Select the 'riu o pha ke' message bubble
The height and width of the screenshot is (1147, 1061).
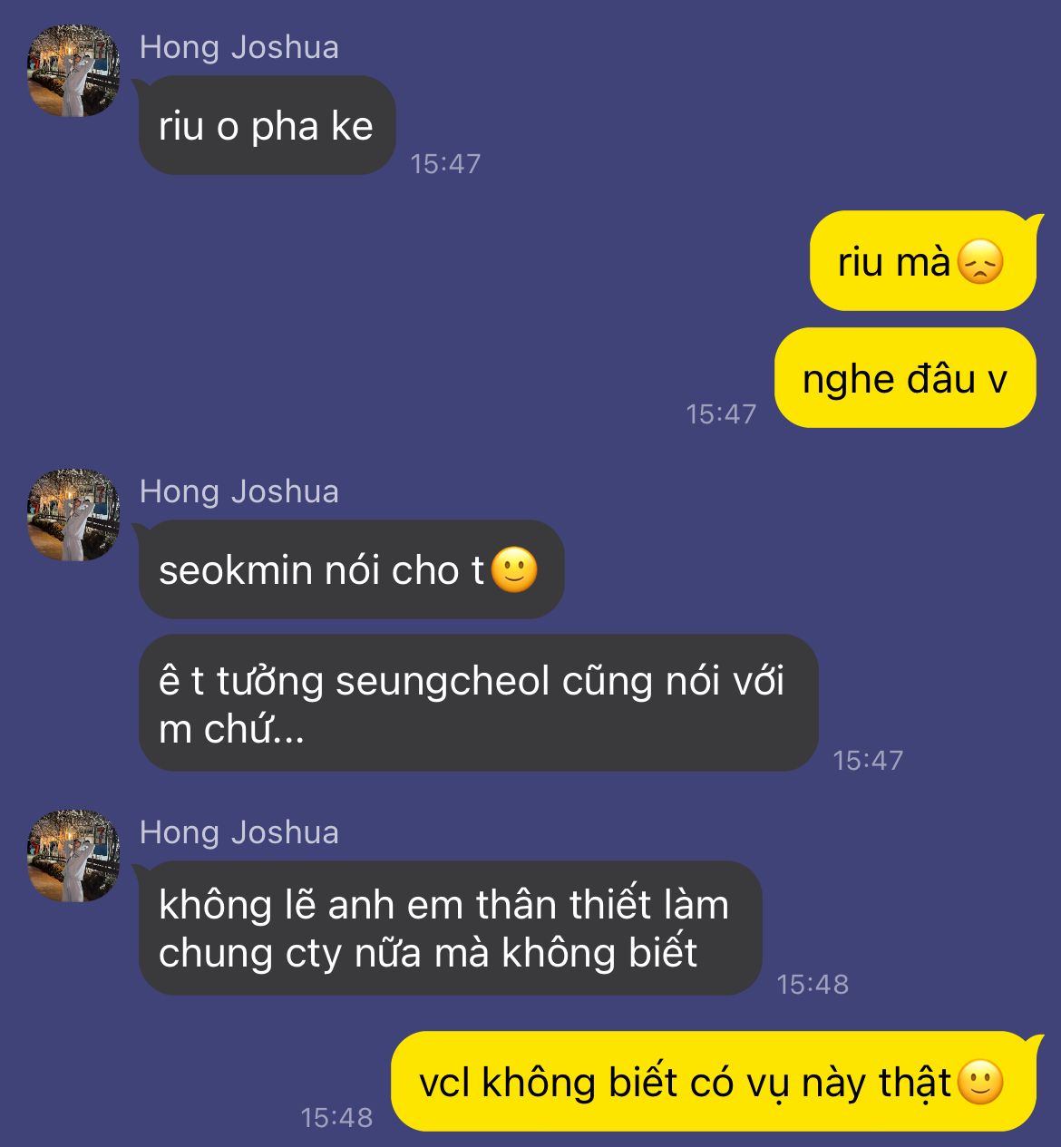(267, 126)
